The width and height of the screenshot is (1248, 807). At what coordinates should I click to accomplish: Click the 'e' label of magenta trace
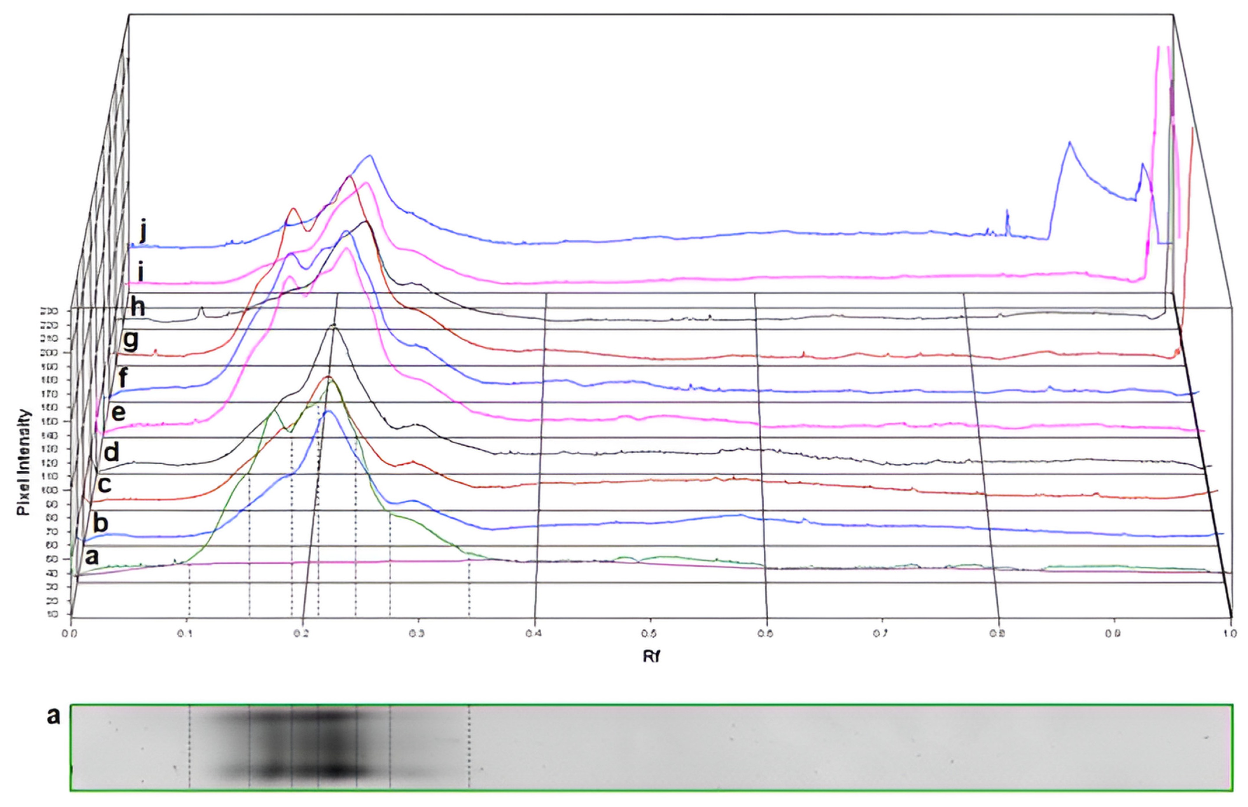pos(118,414)
